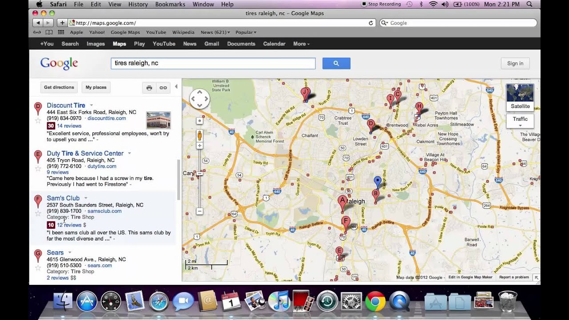Click the results panel scrollbar
The height and width of the screenshot is (320, 569).
click(x=179, y=180)
